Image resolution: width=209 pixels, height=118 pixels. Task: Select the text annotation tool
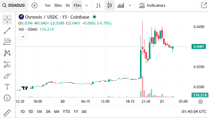coord(7,87)
